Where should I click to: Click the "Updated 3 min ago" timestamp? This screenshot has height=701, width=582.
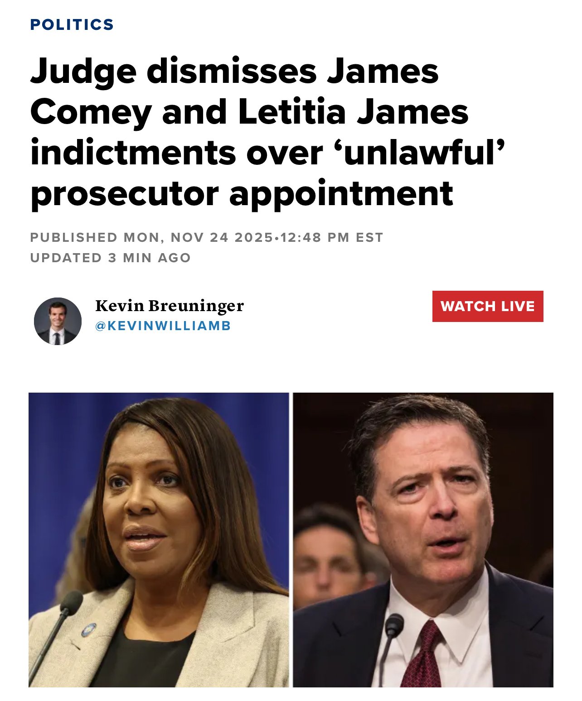click(x=110, y=258)
